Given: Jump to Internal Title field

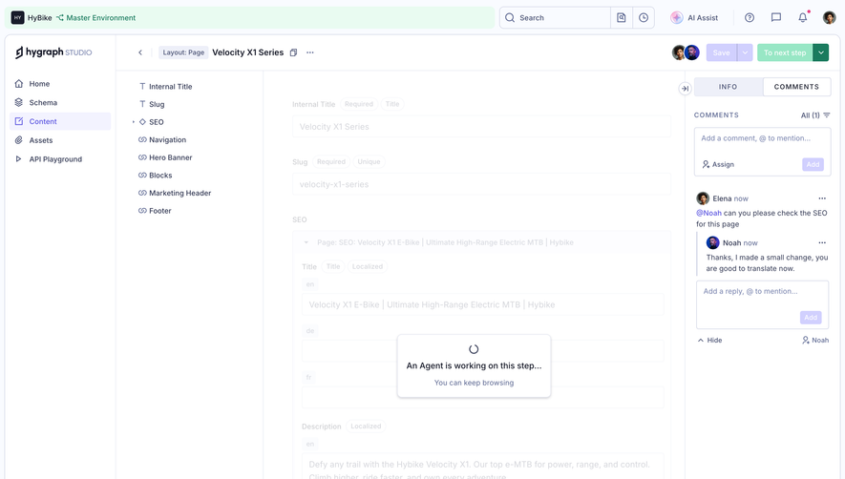Looking at the screenshot, I should point(165,86).
